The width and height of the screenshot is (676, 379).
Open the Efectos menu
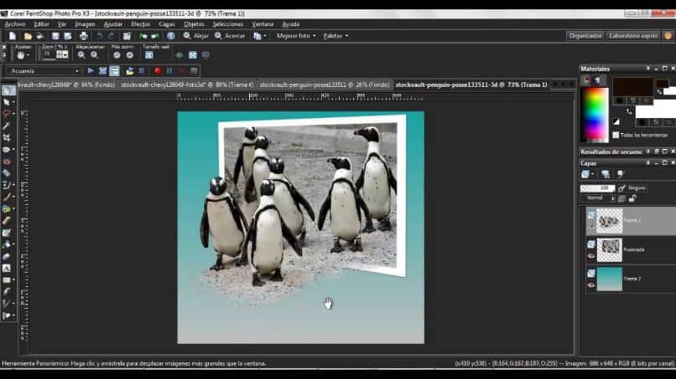pyautogui.click(x=141, y=24)
